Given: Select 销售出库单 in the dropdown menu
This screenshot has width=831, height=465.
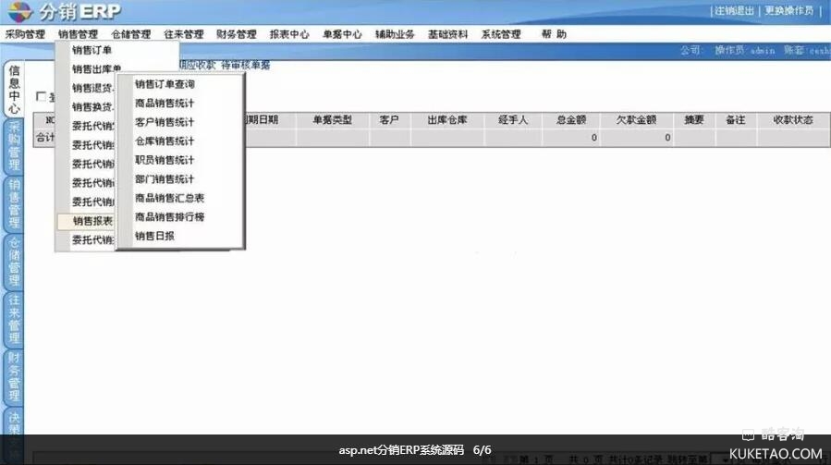Looking at the screenshot, I should pos(96,69).
